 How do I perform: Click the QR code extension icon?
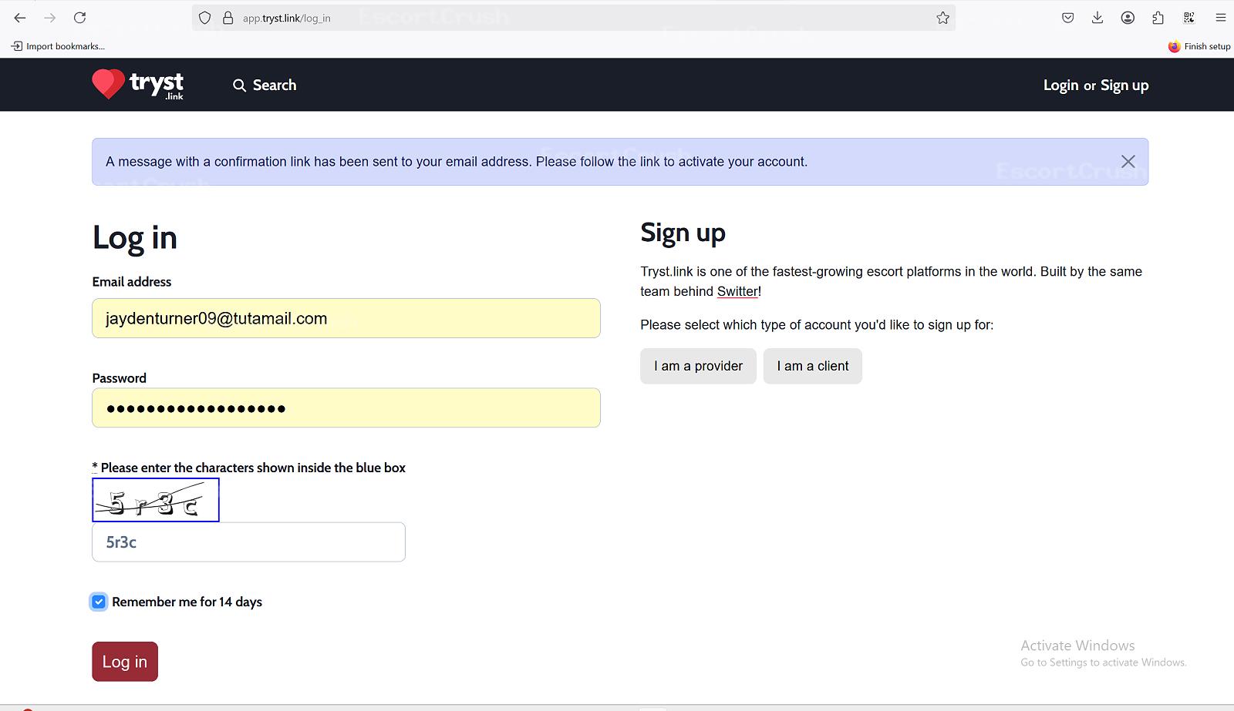1188,18
